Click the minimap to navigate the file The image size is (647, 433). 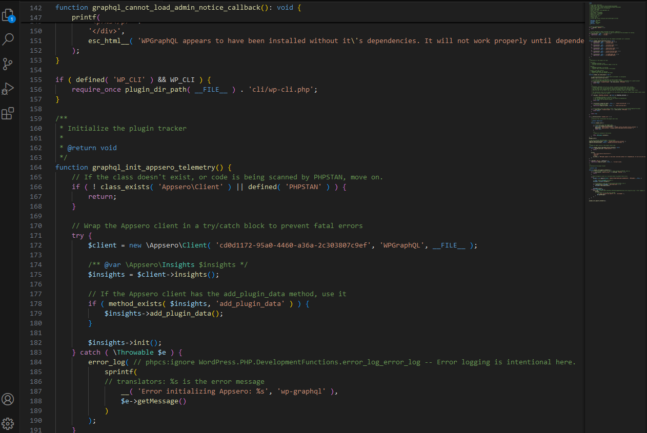point(615,205)
